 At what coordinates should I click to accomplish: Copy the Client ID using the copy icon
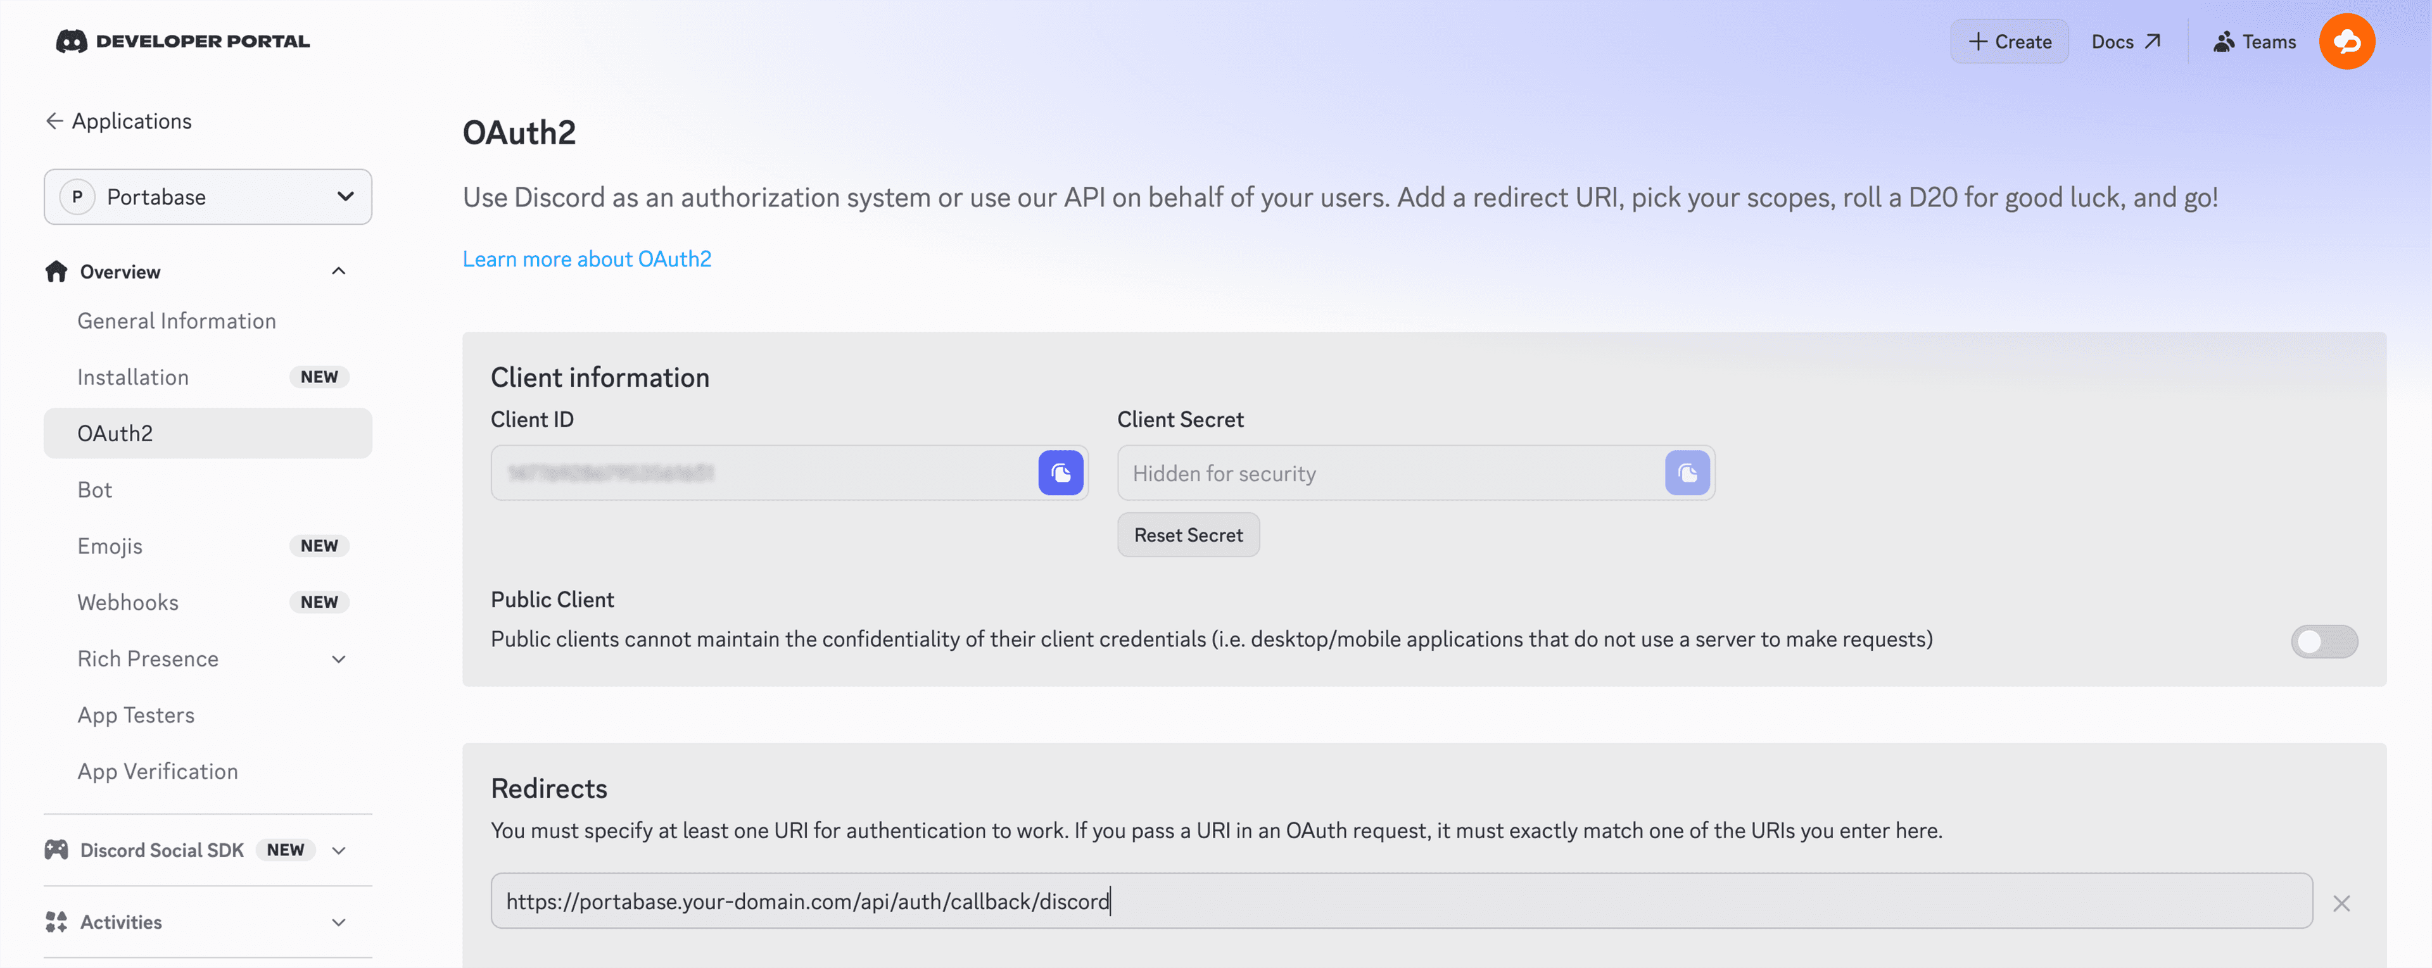pyautogui.click(x=1060, y=473)
